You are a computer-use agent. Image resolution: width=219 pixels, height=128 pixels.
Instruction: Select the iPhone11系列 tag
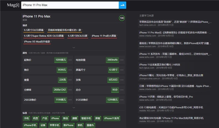[112, 118]
